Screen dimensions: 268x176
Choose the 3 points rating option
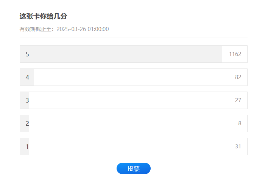[134, 100]
